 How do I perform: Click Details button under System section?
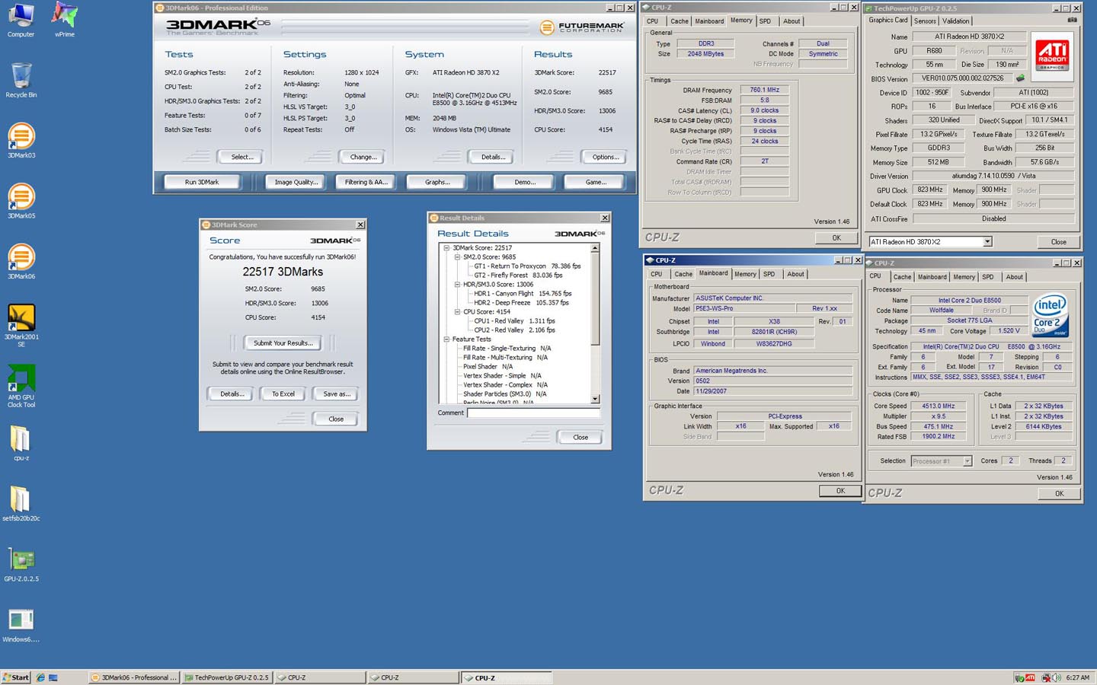pos(493,157)
